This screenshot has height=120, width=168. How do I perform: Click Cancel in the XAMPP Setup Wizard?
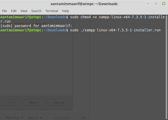click(x=59, y=103)
